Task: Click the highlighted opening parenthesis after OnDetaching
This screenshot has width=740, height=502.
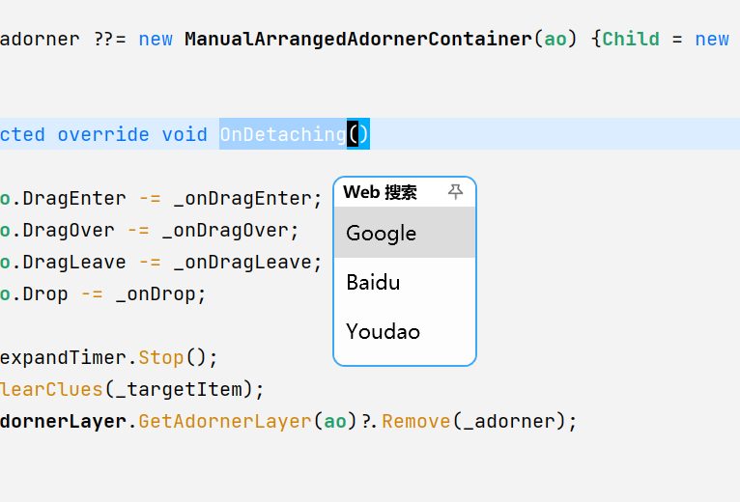Action: 353,134
